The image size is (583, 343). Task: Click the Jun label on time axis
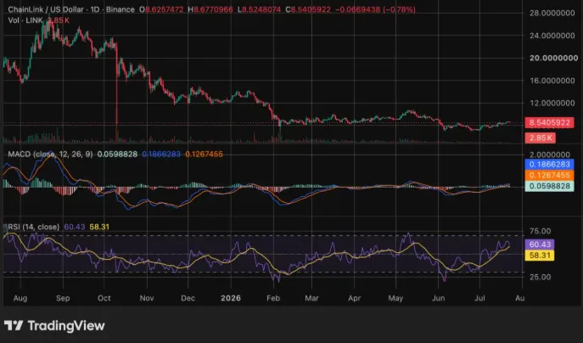click(439, 298)
